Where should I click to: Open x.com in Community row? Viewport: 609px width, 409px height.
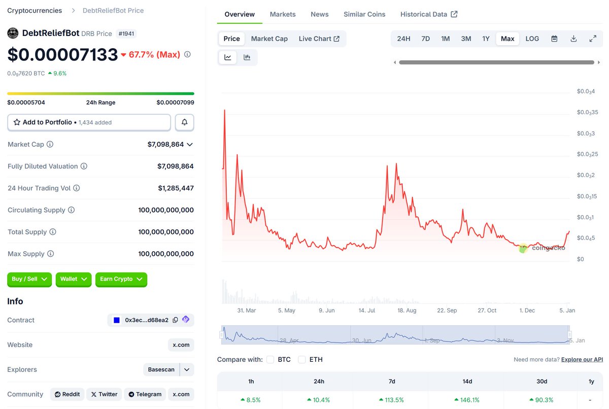181,394
